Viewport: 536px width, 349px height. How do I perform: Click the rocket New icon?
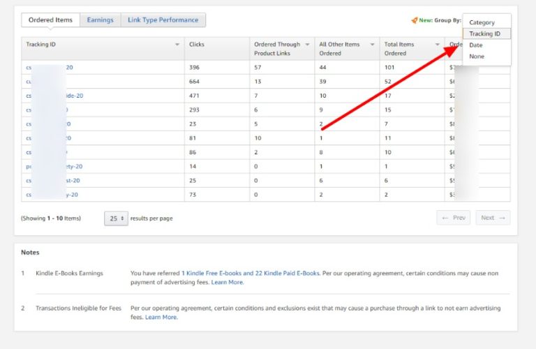coord(415,20)
